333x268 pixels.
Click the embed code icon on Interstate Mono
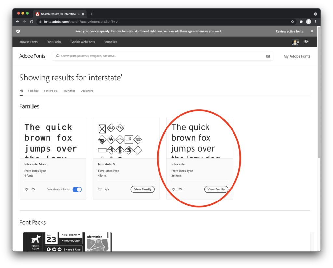click(x=33, y=189)
